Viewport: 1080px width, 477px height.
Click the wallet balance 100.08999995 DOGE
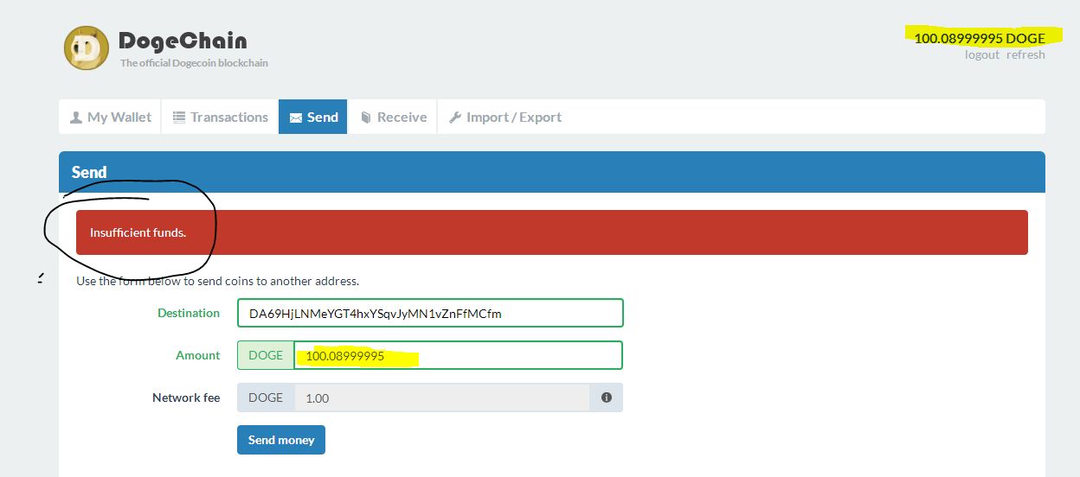point(980,38)
